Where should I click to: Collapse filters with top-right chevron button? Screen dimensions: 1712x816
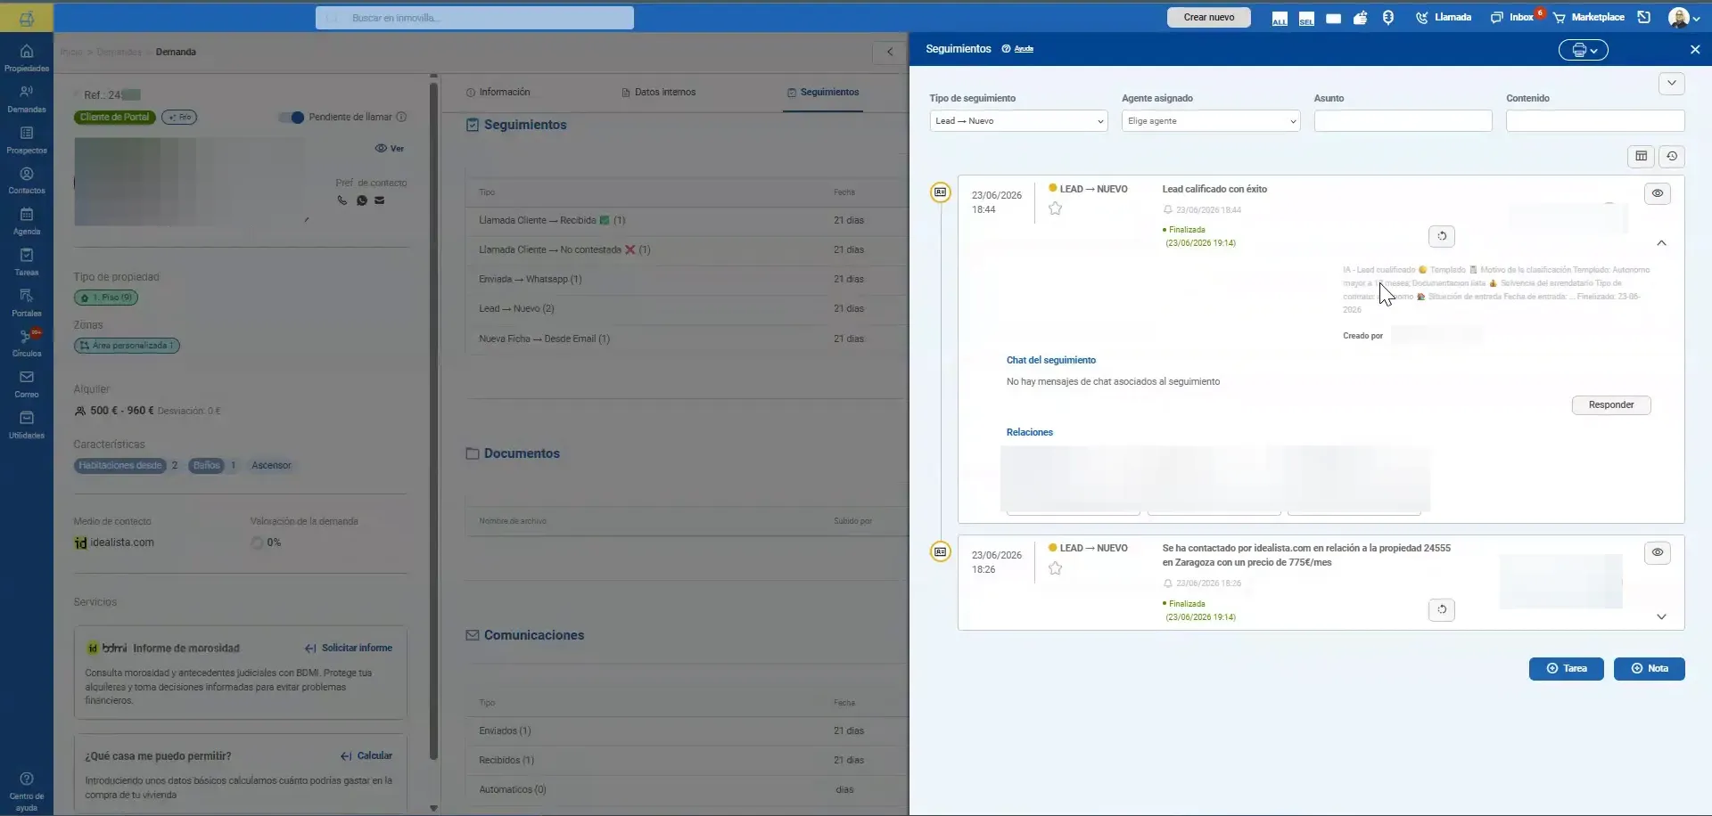(1672, 84)
